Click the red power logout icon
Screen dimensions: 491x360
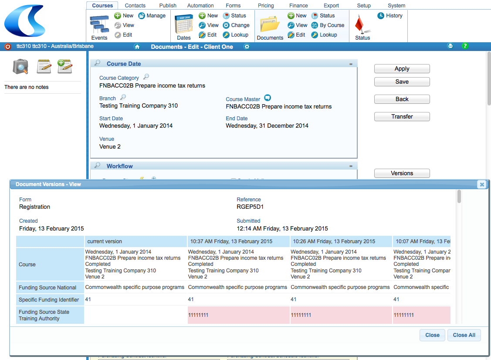[x=8, y=46]
